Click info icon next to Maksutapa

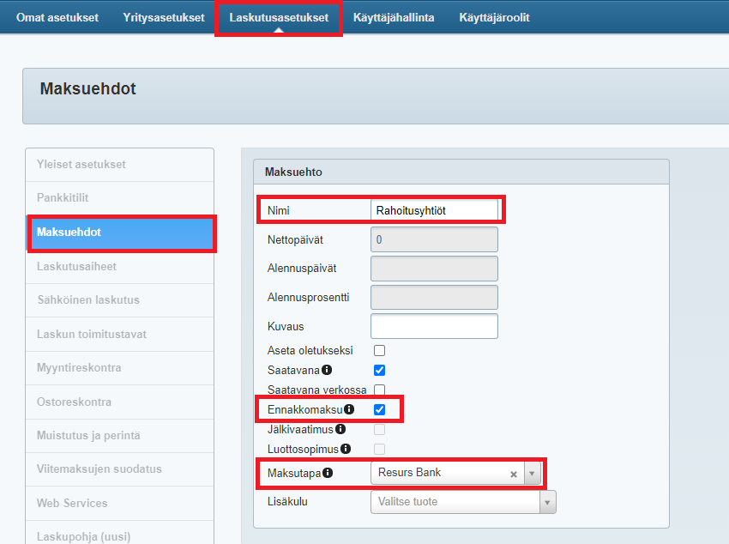328,473
